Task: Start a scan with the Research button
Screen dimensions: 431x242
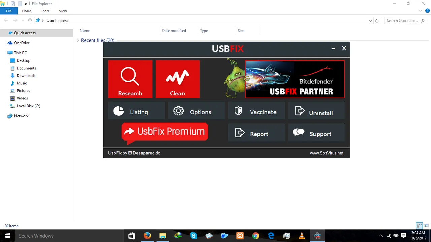Action: click(130, 79)
